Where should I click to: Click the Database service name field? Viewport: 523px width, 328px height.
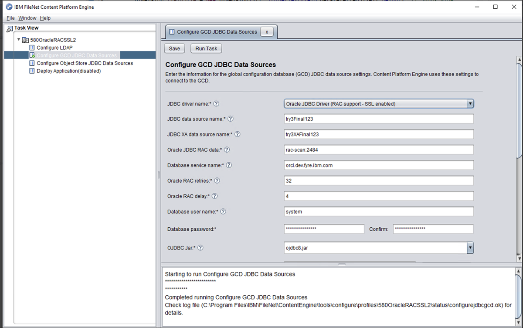(x=379, y=165)
